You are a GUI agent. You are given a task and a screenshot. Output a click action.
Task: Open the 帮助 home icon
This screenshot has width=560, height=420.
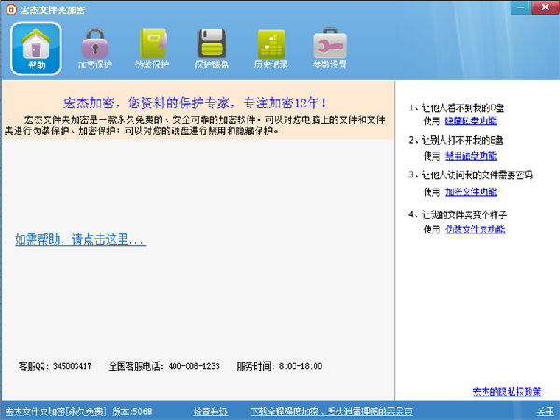(35, 48)
